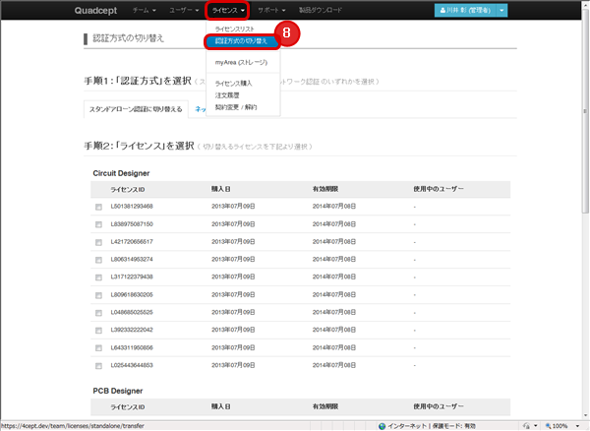Select 認証方式の切り替え menu entry

pyautogui.click(x=241, y=41)
